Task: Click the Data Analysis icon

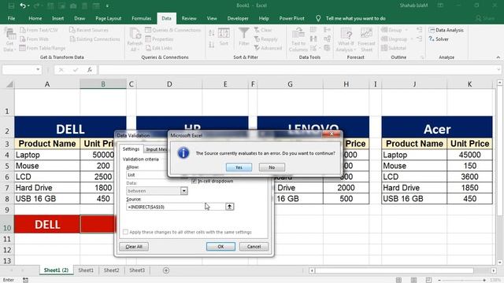Action: pyautogui.click(x=432, y=30)
